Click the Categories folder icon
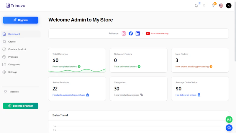The image size is (236, 133). coord(4,64)
